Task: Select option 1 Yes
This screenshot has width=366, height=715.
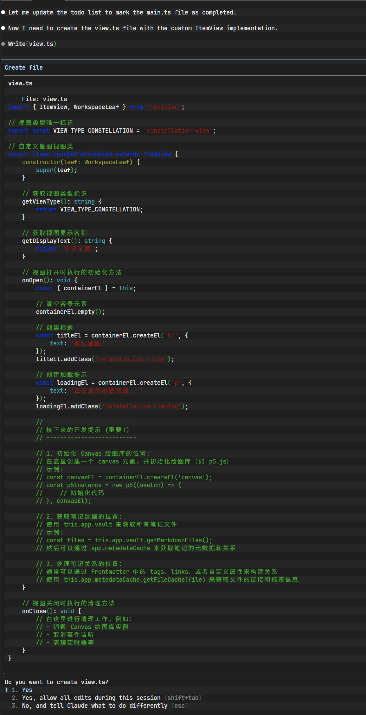Action: (22, 690)
